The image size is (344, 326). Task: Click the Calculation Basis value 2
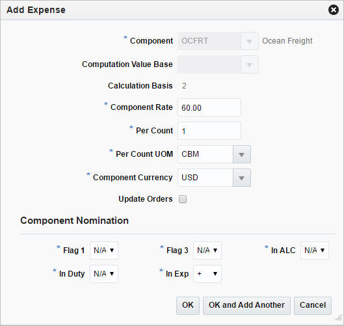(184, 86)
